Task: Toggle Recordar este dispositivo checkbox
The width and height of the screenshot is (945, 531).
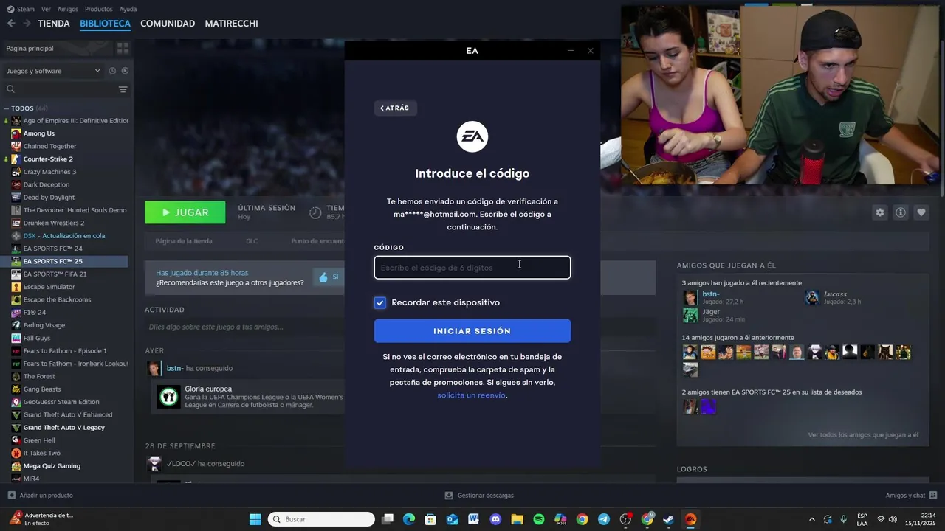Action: coord(379,302)
